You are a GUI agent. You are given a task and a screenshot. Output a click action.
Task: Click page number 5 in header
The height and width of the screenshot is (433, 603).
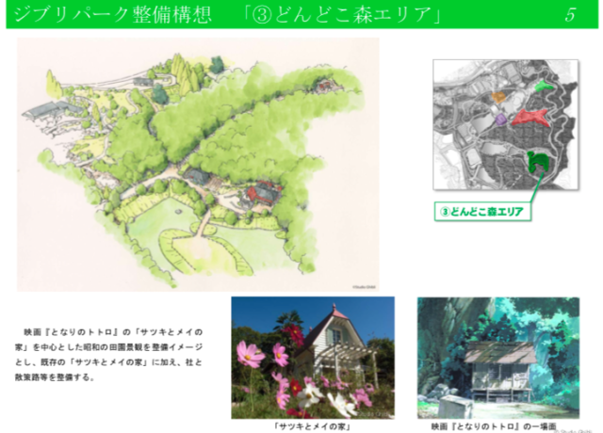[x=570, y=15]
